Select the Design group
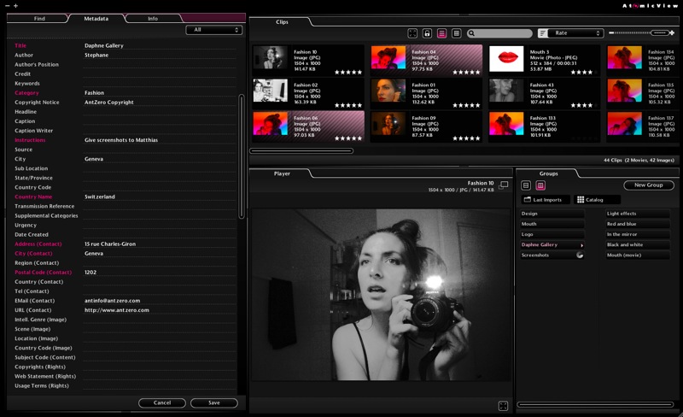This screenshot has width=683, height=417. point(552,214)
